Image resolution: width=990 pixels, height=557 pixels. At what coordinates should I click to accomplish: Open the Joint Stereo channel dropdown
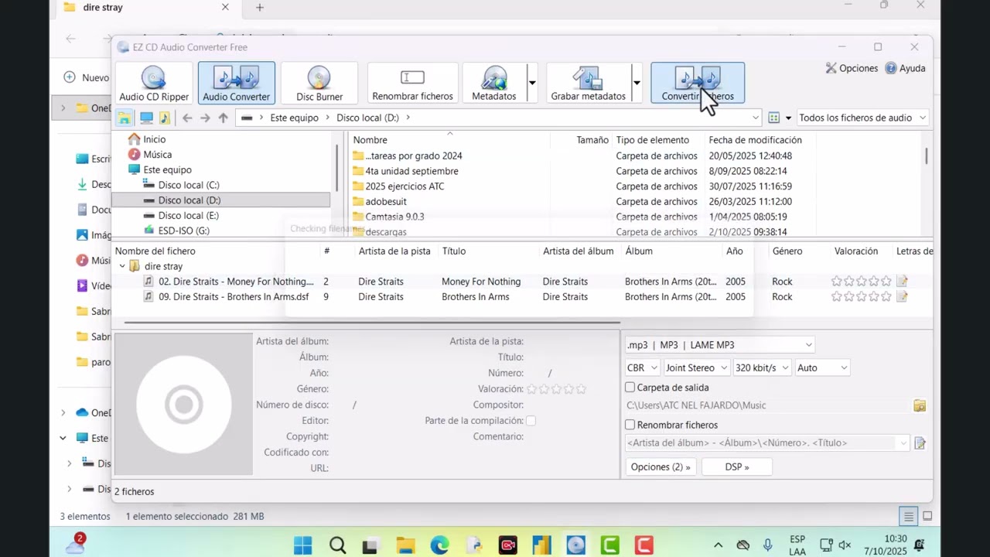[697, 367]
